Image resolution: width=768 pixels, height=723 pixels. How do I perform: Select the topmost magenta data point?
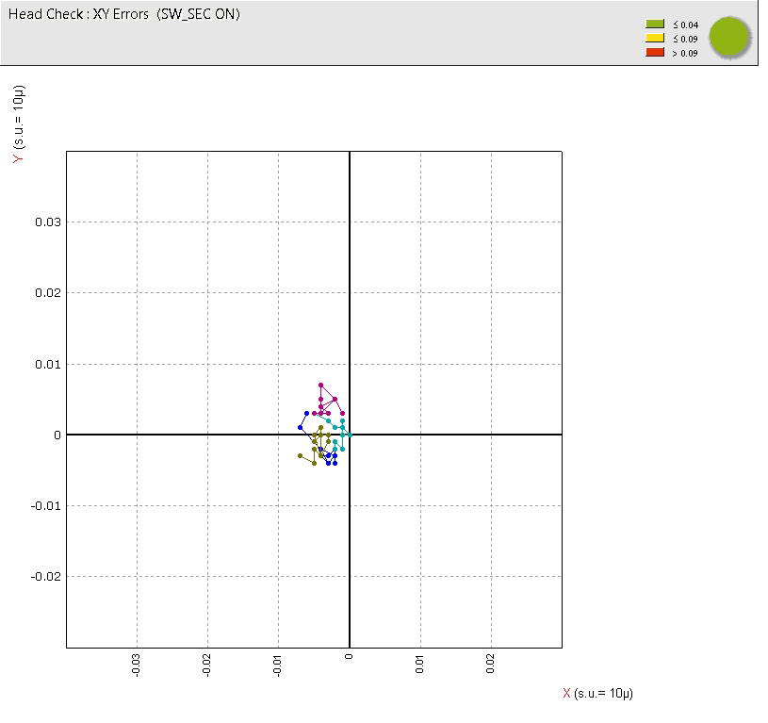coord(320,385)
